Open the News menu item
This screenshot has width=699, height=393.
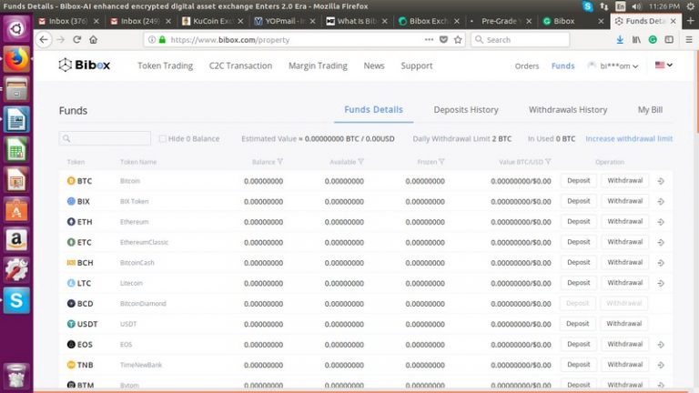pos(373,65)
